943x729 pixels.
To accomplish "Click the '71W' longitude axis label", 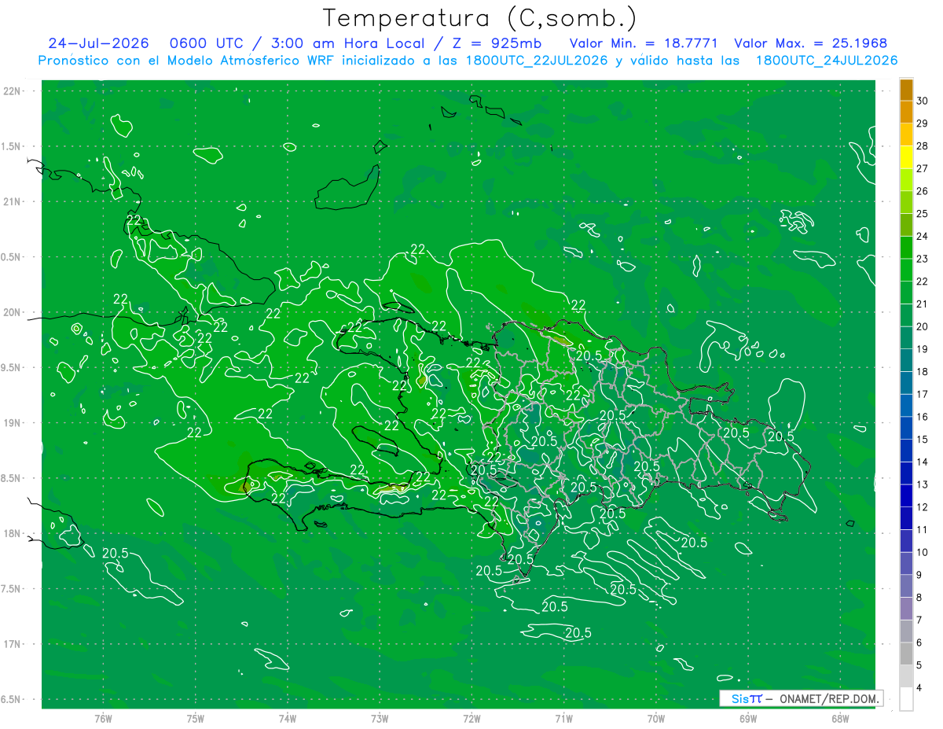I will [x=563, y=718].
